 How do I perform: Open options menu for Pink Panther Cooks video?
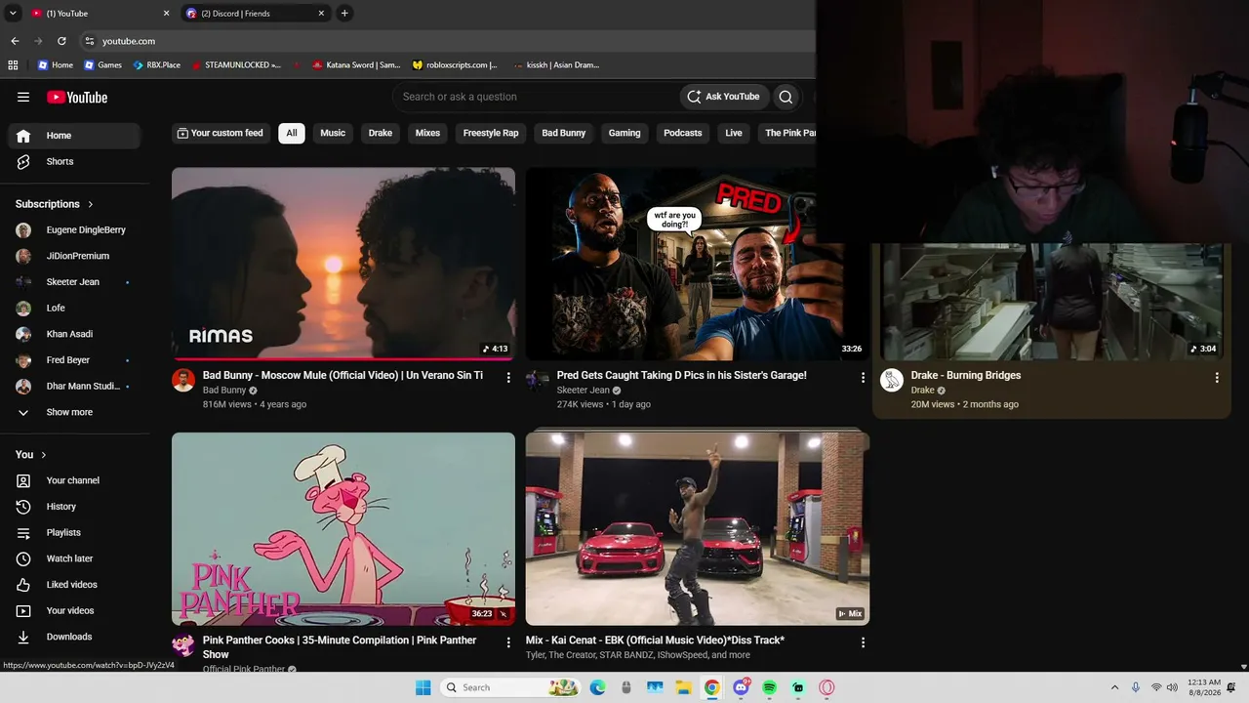(x=508, y=642)
